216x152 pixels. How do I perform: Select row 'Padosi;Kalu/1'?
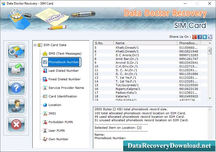[x=150, y=93]
